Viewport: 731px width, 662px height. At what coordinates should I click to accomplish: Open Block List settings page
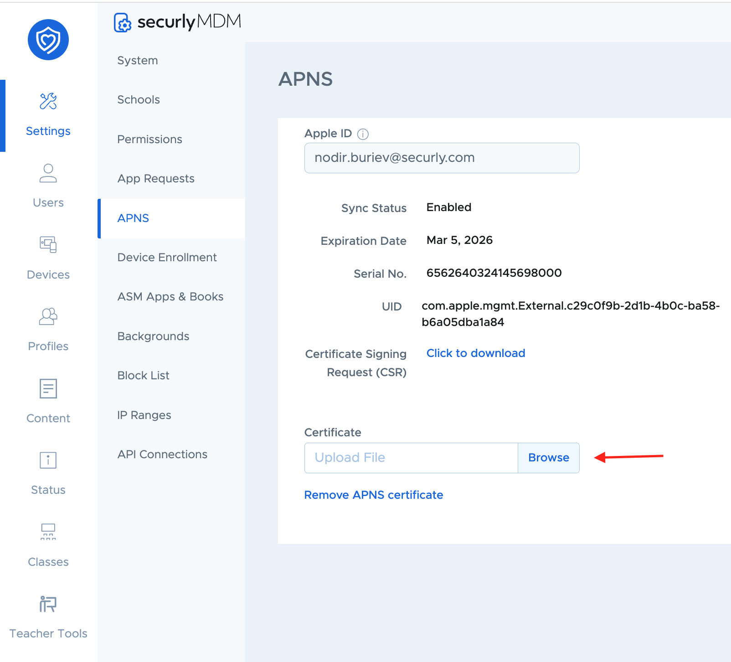click(144, 376)
